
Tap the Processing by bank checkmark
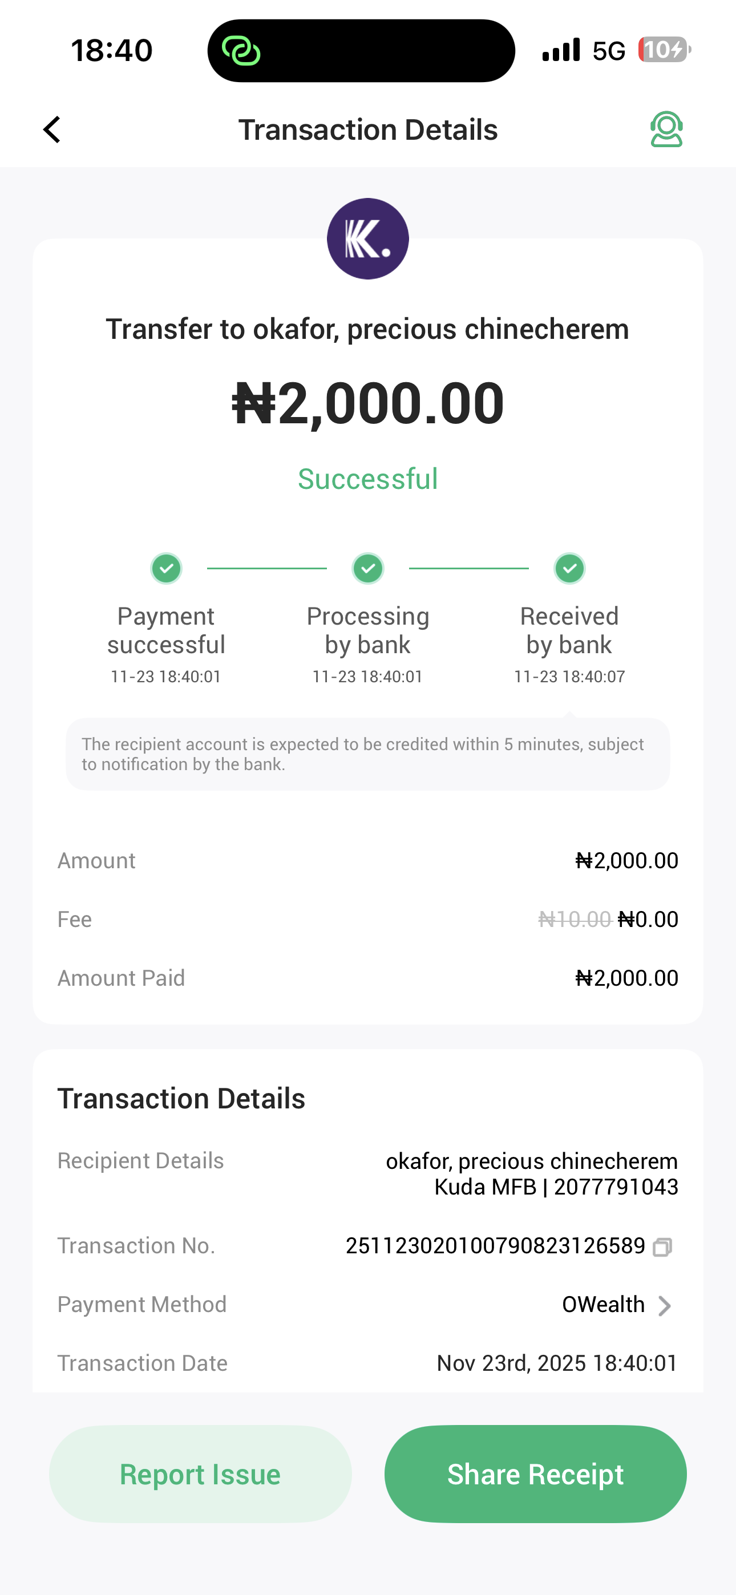(x=368, y=568)
